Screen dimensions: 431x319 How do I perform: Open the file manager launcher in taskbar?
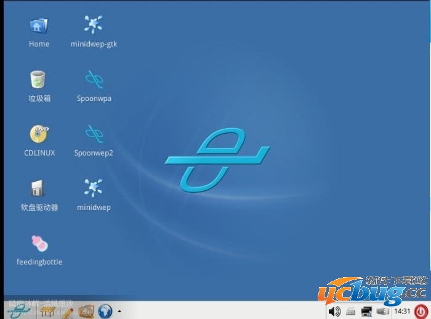click(86, 311)
